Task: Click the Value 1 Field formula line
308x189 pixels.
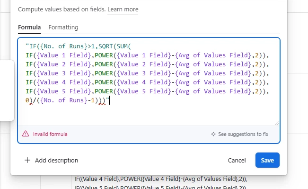Action: point(147,55)
